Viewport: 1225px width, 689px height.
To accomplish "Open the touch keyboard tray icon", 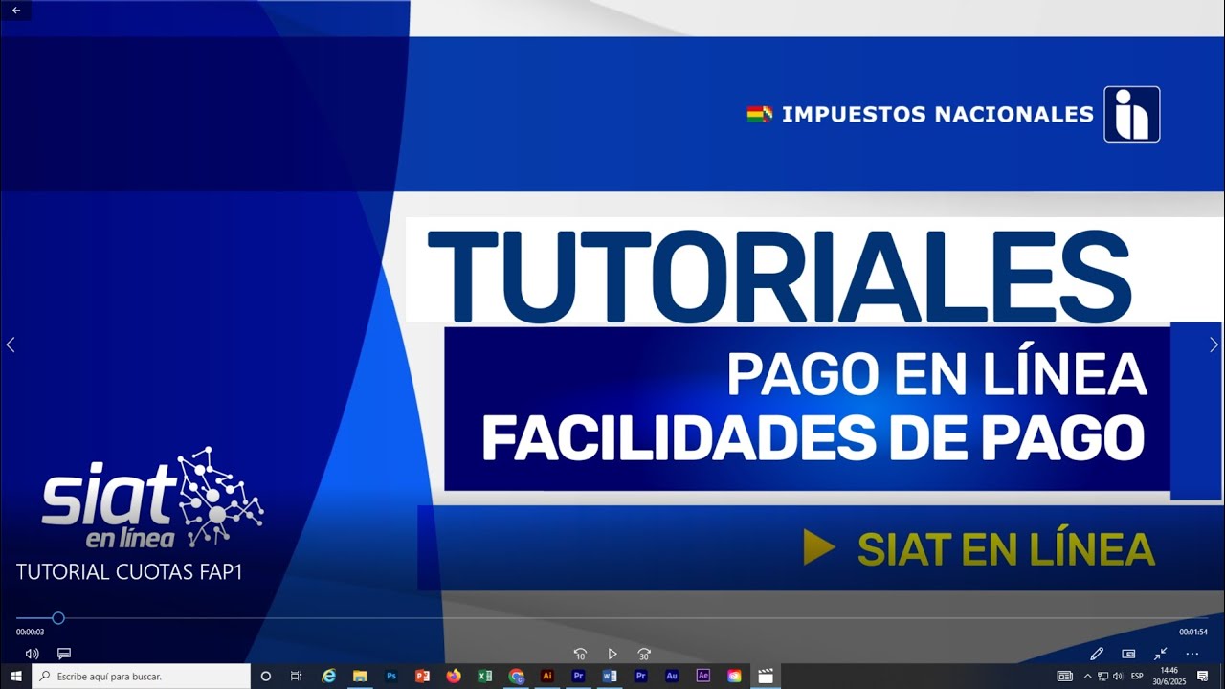I will click(1065, 676).
